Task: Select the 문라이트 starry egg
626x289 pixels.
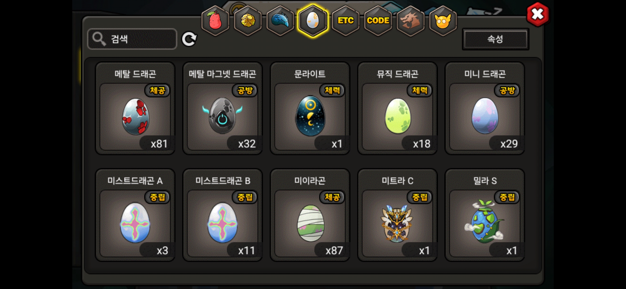Action: [310, 108]
